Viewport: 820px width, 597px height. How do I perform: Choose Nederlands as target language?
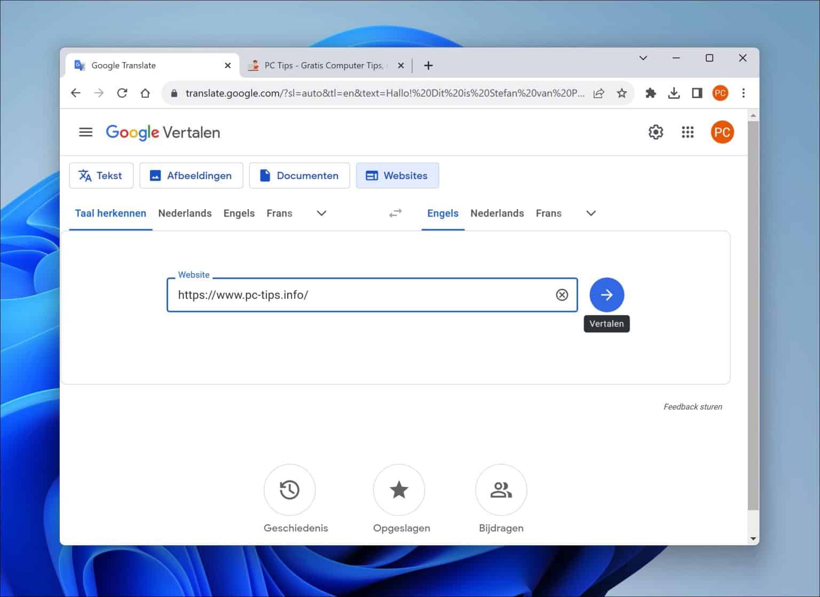click(x=497, y=213)
